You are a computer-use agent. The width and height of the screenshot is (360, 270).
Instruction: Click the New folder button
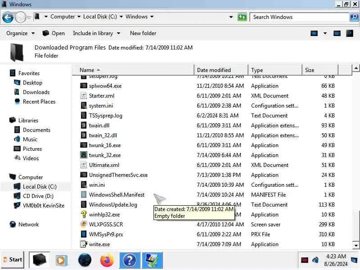(x=143, y=33)
